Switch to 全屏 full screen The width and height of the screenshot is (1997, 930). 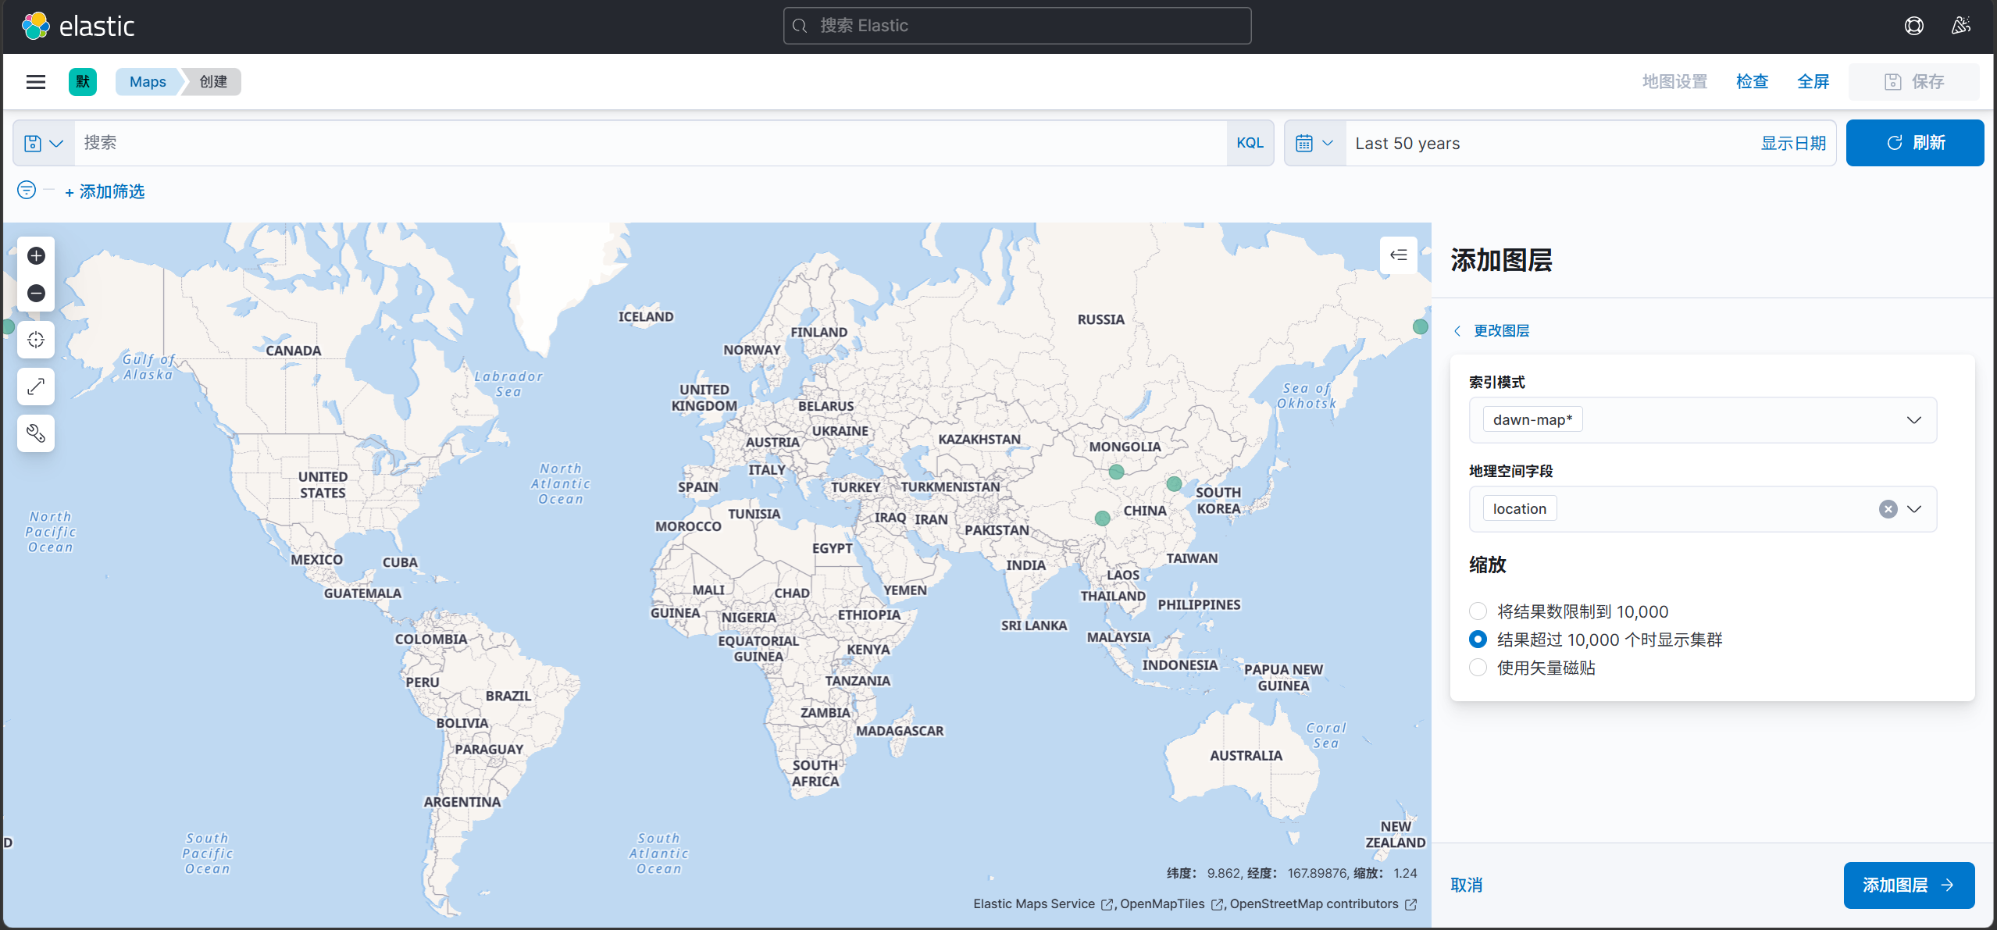tap(1813, 82)
